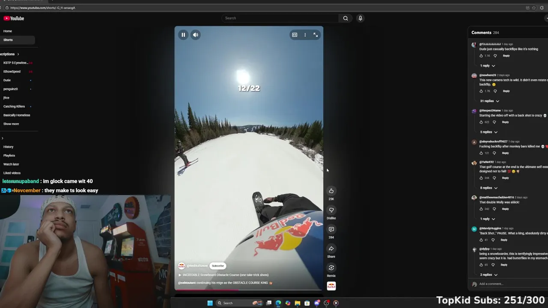Dislike the @dyljcp comment
This screenshot has height=308, width=548.
pyautogui.click(x=493, y=265)
